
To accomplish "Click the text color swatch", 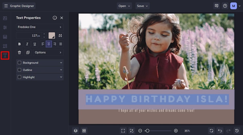I will click(52, 36).
